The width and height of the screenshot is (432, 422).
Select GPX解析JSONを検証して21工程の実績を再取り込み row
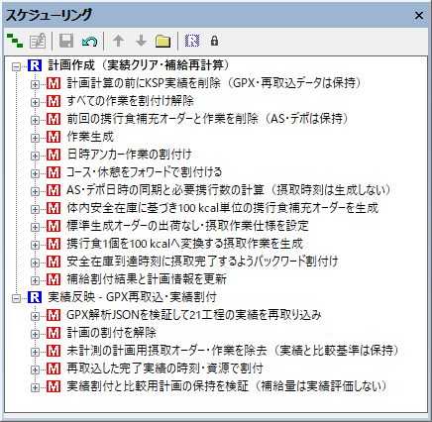click(194, 315)
